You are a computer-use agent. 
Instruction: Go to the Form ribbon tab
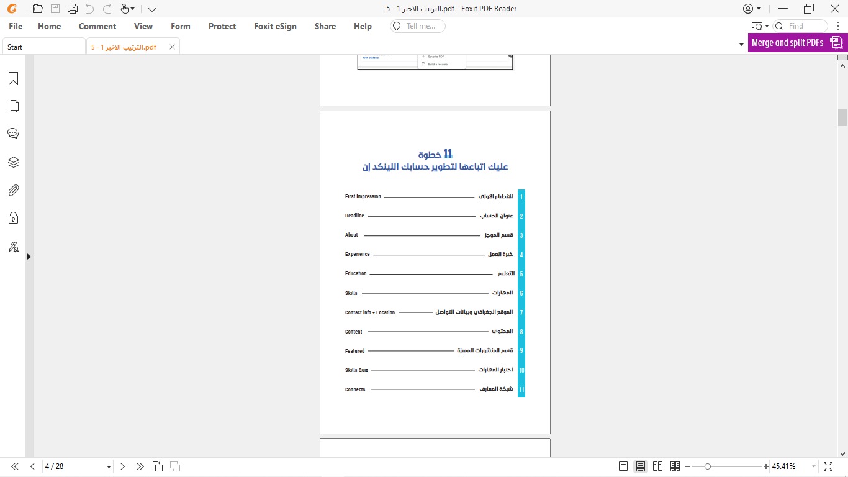pyautogui.click(x=181, y=26)
